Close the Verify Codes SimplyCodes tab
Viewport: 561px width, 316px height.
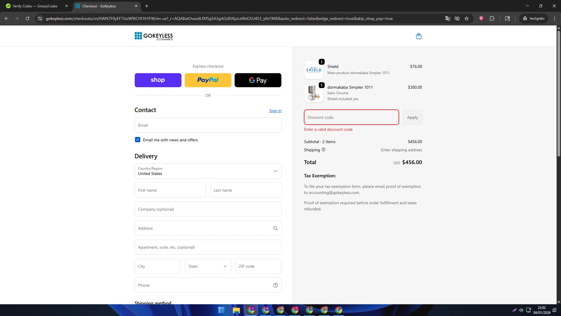[x=67, y=6]
